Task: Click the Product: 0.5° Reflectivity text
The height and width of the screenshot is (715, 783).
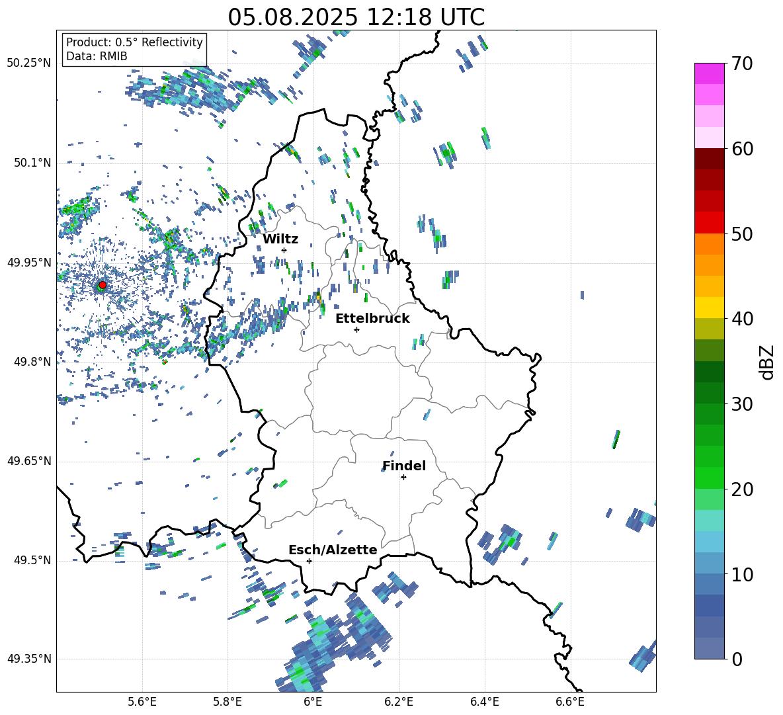Action: point(134,42)
